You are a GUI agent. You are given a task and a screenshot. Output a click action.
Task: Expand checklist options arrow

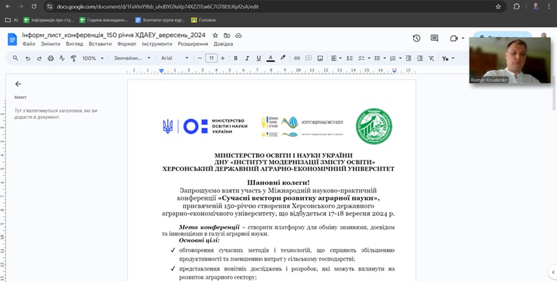[369, 58]
